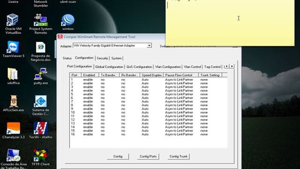
Task: Switch to the Status tab
Action: [x=67, y=58]
